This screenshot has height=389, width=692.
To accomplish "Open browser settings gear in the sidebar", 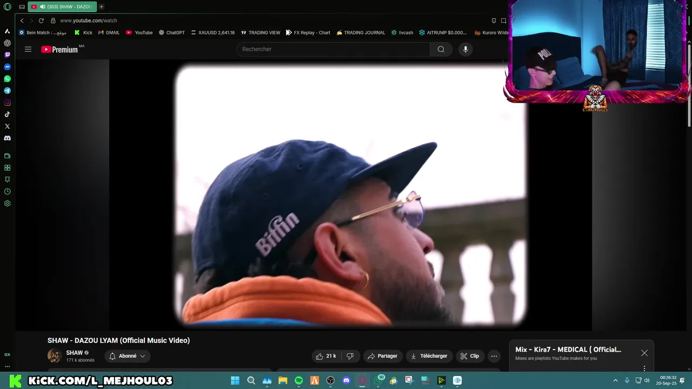I will click(7, 204).
